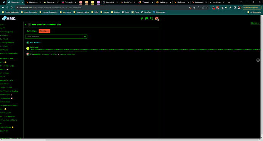The width and height of the screenshot is (263, 141).
Task: Open the School Bookmarks folder
Action: (10, 12)
